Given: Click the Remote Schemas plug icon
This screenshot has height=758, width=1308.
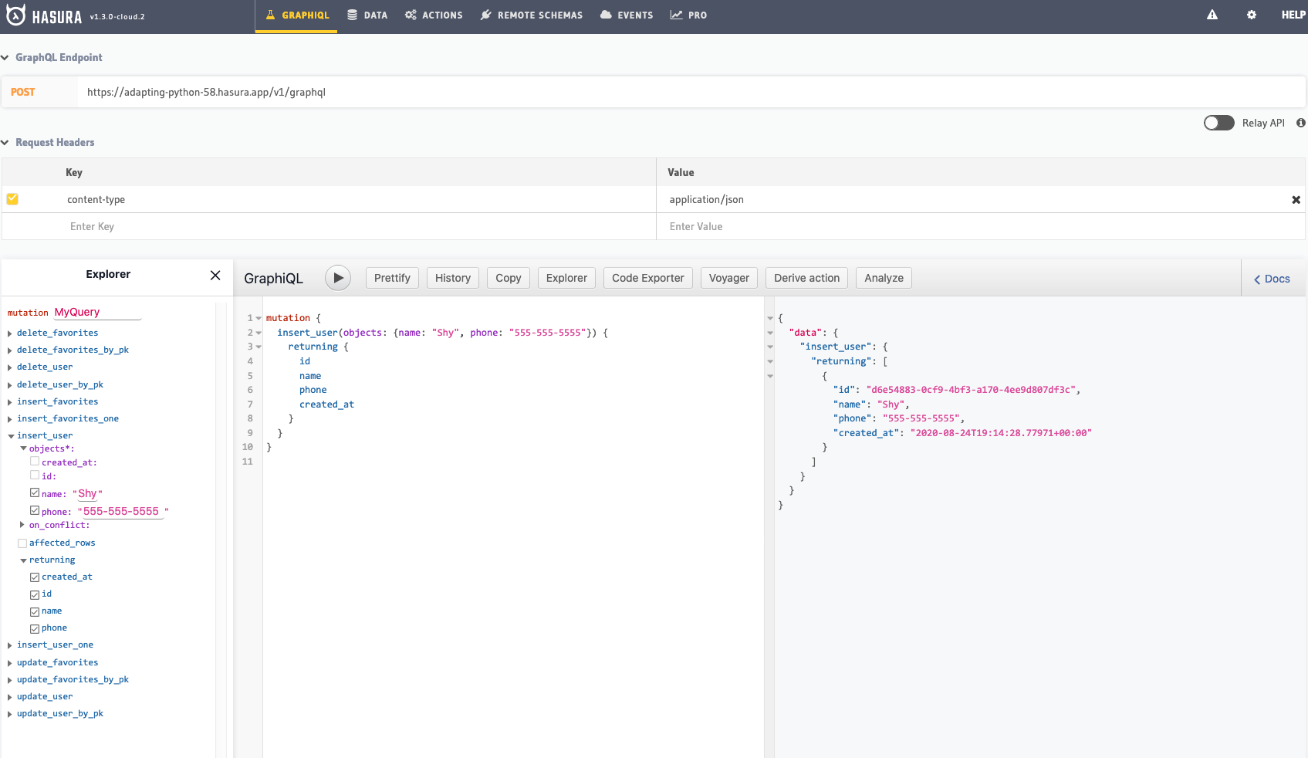Looking at the screenshot, I should point(486,15).
